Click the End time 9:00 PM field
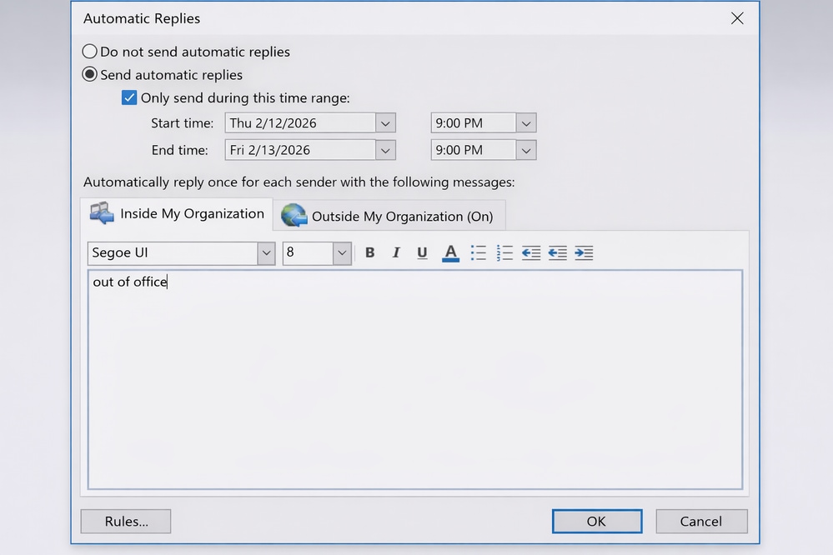Image resolution: width=833 pixels, height=555 pixels. click(474, 150)
